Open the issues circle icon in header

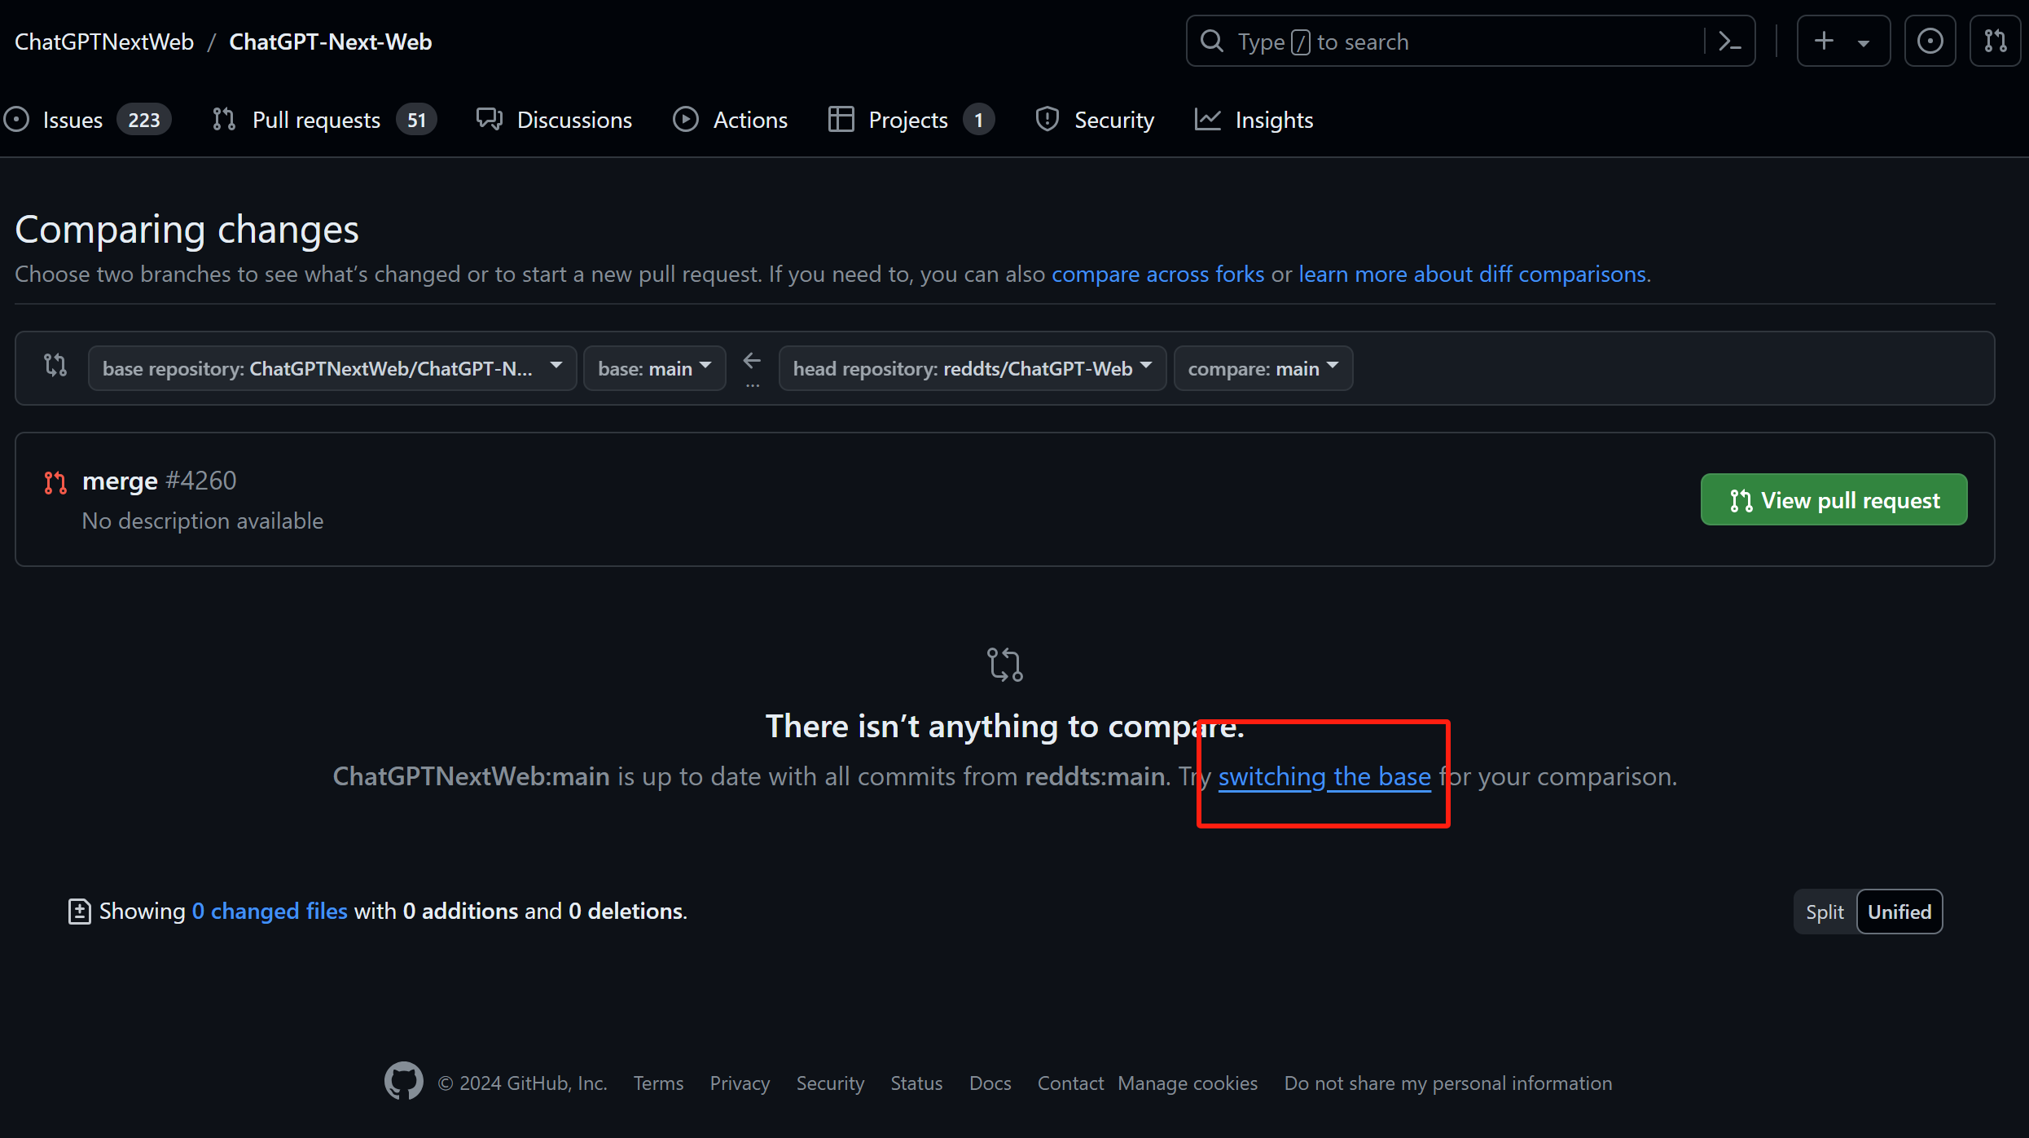tap(1930, 41)
